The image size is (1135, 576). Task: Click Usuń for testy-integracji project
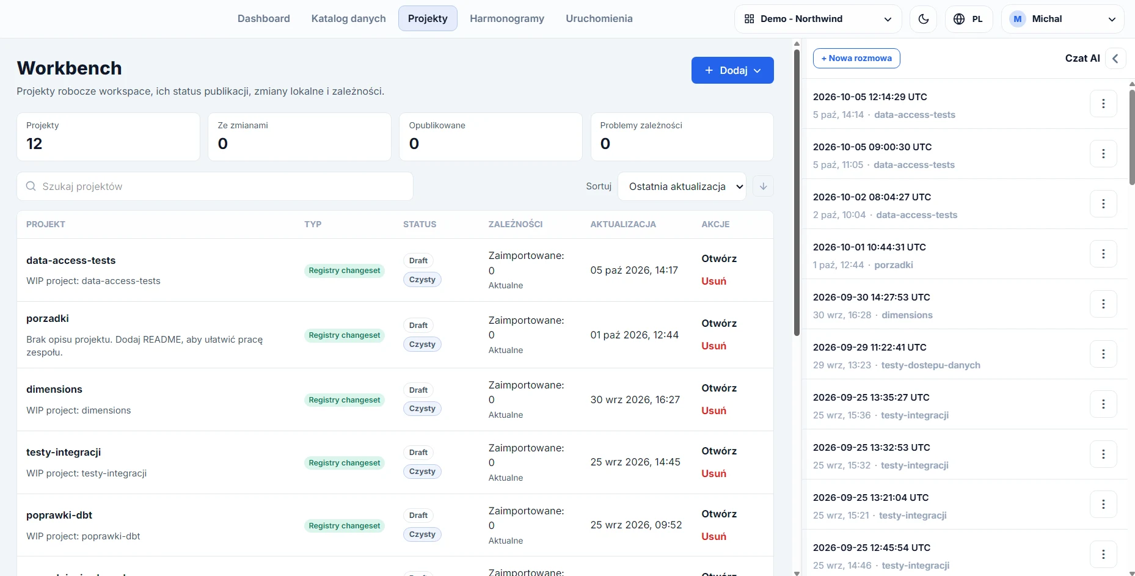(x=713, y=474)
